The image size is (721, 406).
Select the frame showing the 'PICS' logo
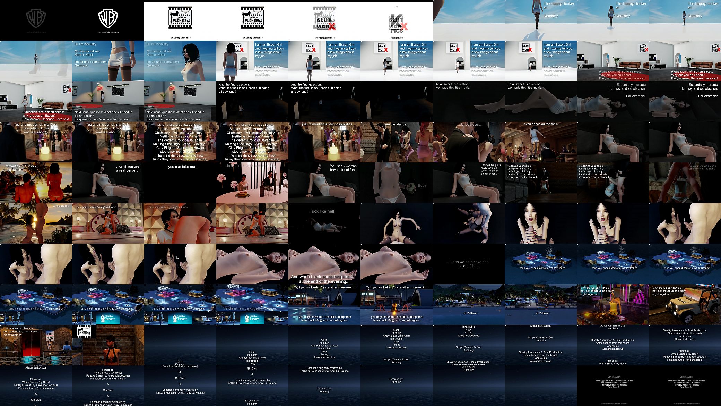(397, 20)
